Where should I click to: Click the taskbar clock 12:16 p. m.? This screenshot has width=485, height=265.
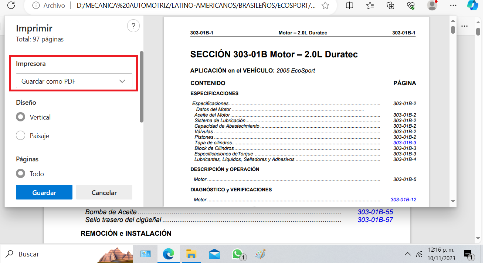pos(441,250)
